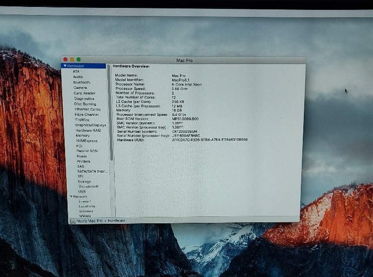Click the Total Number of Cores label
The width and height of the screenshot is (373, 277).
click(136, 97)
